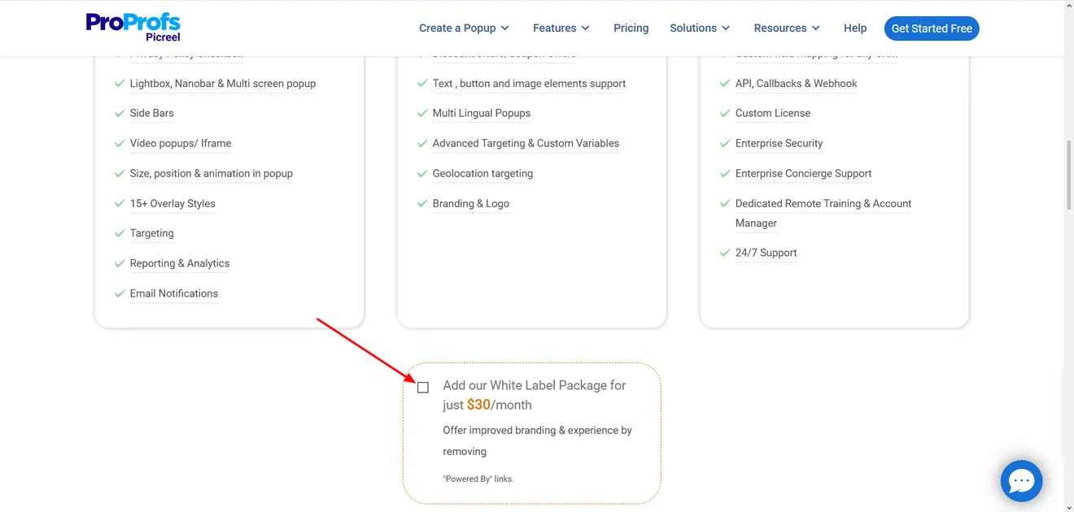Click the "Custom License" feature
This screenshot has height=512, width=1074.
[x=773, y=114]
